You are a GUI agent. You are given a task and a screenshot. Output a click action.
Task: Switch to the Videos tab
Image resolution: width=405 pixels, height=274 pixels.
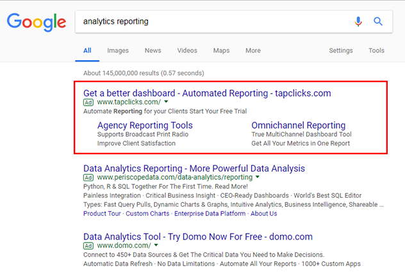(187, 51)
